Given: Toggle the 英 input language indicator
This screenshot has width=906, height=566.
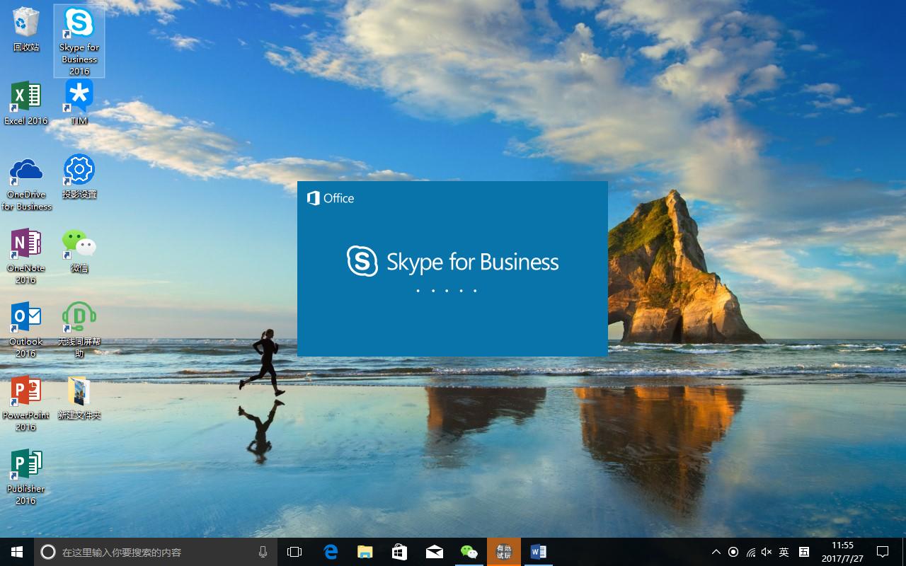Looking at the screenshot, I should click(x=784, y=552).
